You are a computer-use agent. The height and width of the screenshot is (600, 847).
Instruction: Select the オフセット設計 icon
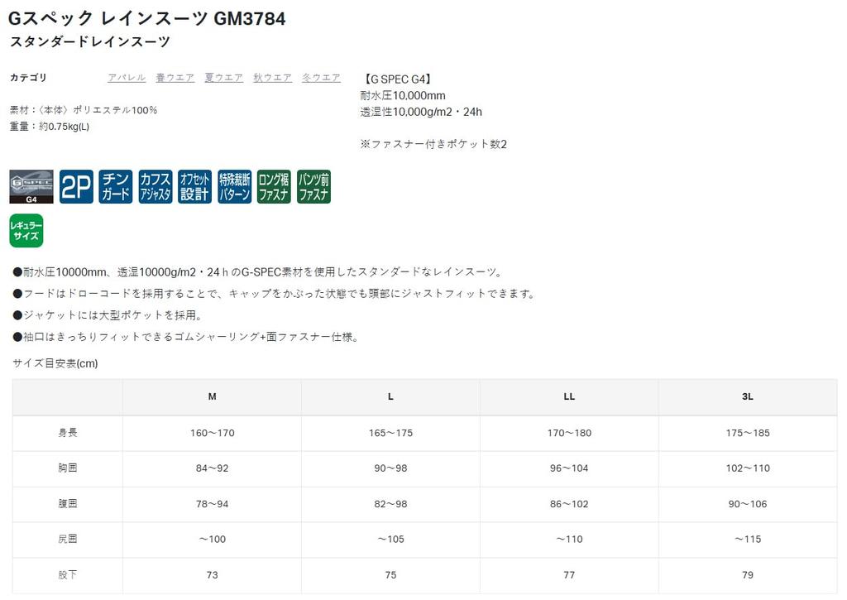pos(194,185)
